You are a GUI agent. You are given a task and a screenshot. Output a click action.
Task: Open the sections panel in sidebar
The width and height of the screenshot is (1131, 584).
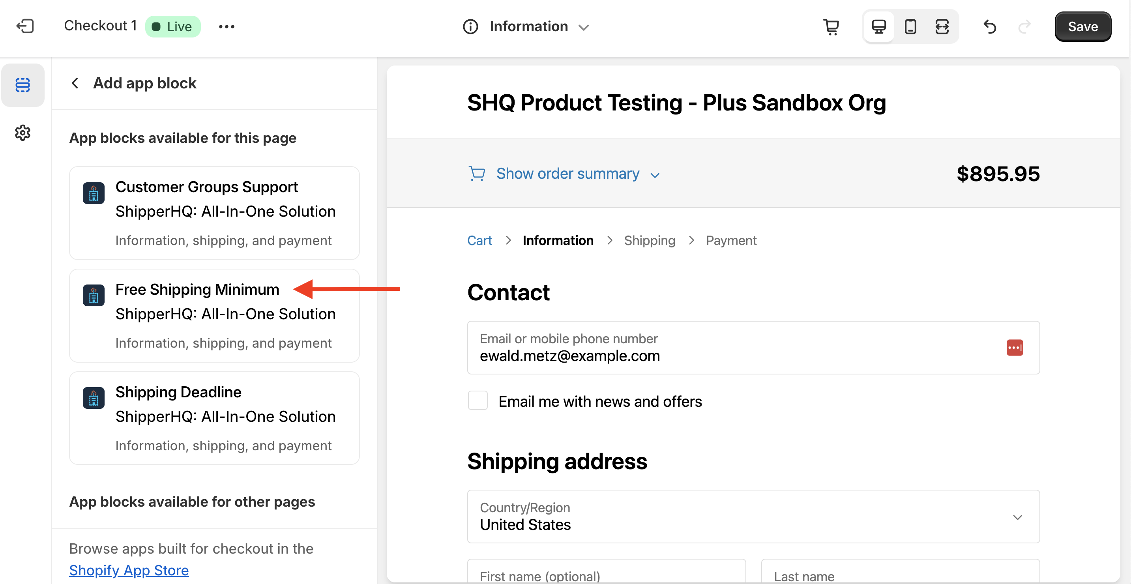23,85
